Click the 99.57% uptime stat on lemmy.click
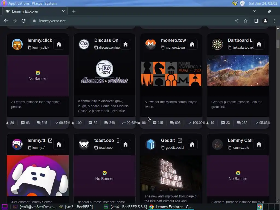 coord(62,123)
